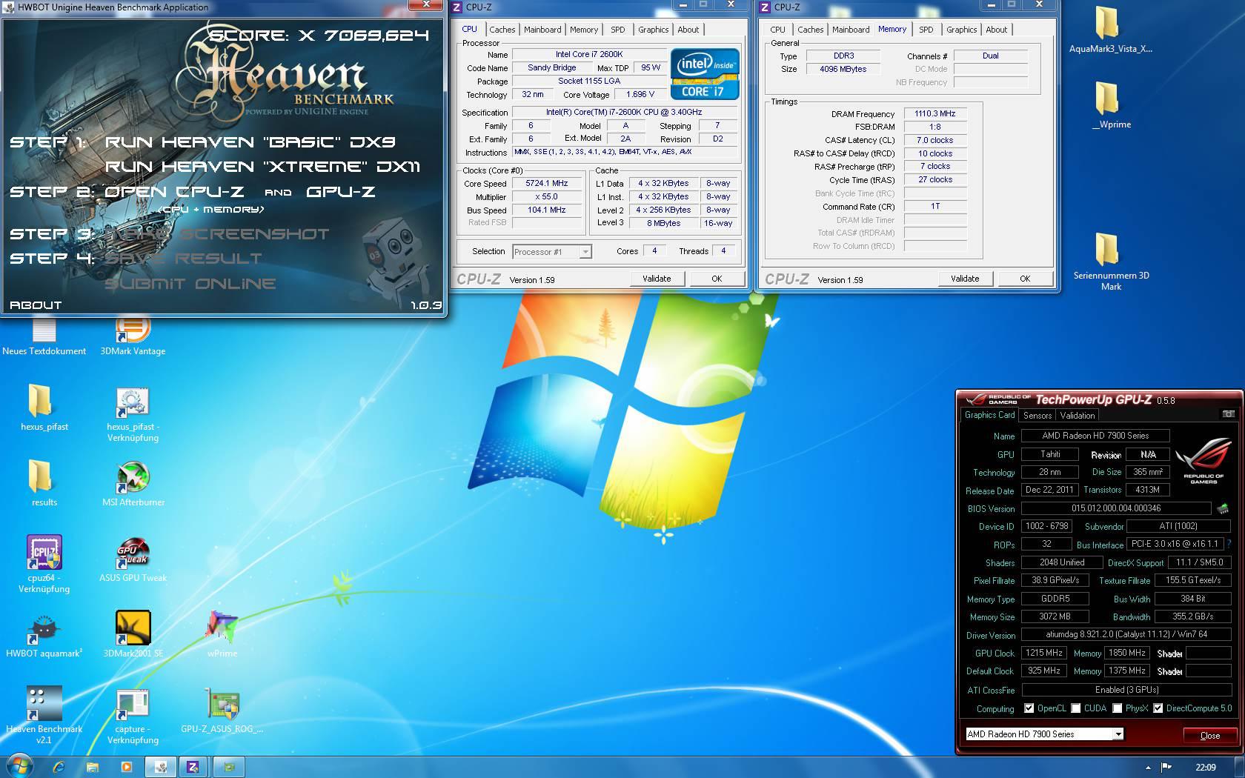
Task: Switch to the GPU-Z Sensors tab
Action: coord(1037,416)
